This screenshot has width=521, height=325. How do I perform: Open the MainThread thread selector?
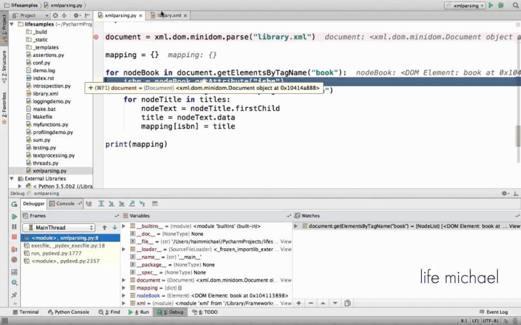point(59,227)
